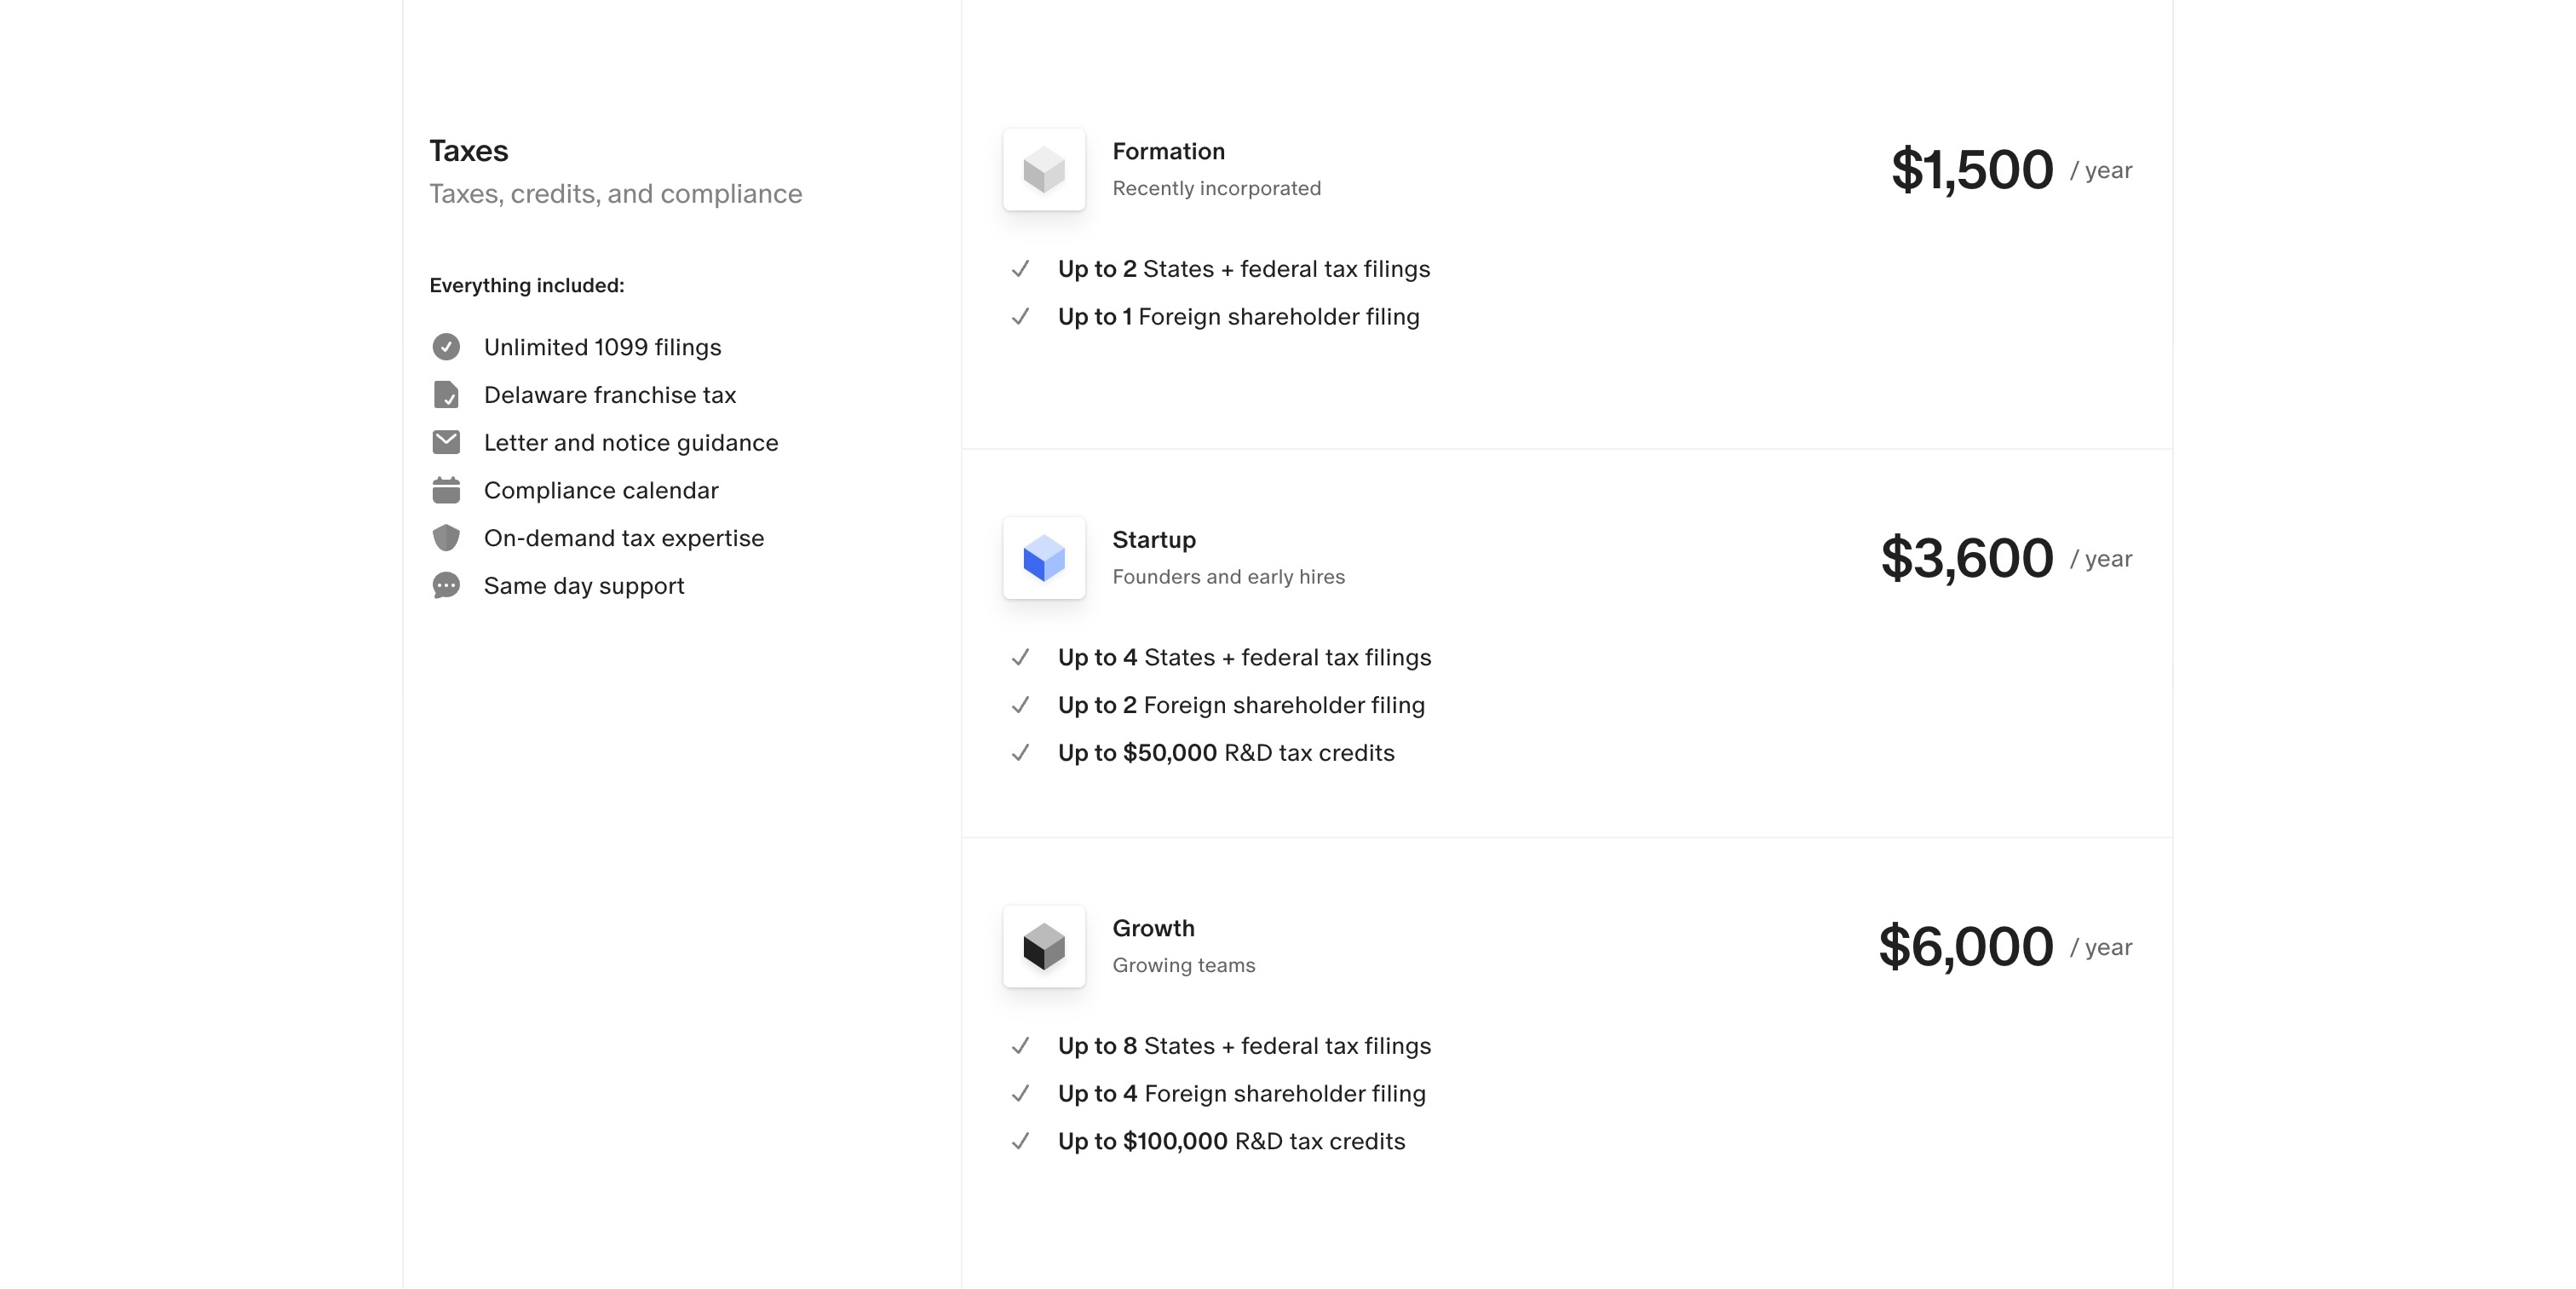
Task: Click the envelope icon beside Letter and notice guidance
Action: 446,442
